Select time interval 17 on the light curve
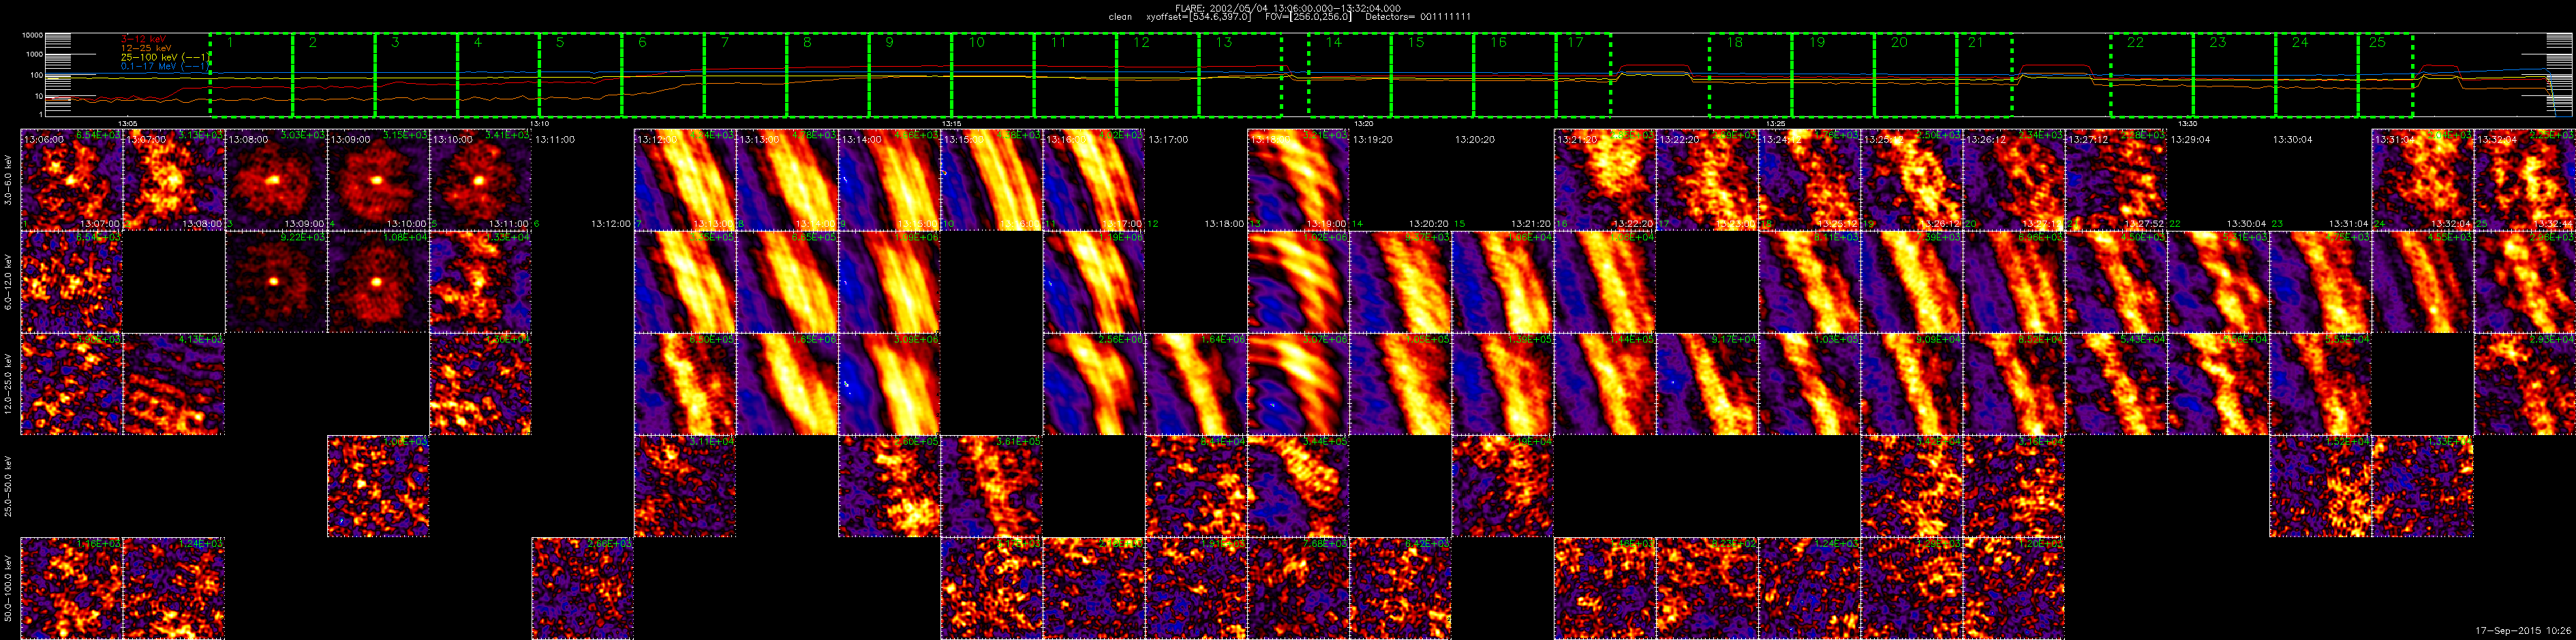 1584,75
